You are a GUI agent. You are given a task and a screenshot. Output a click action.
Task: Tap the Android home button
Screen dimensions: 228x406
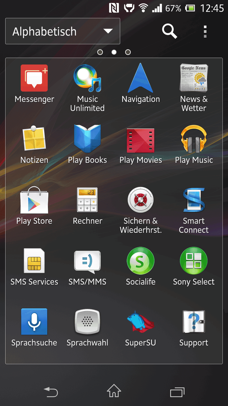coord(114,391)
